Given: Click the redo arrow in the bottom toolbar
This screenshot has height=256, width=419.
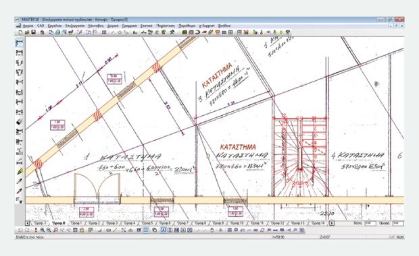Looking at the screenshot, I should (x=27, y=230).
